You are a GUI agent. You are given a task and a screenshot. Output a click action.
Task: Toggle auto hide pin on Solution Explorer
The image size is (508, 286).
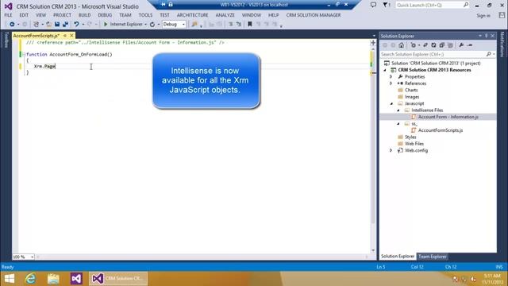[x=487, y=36]
